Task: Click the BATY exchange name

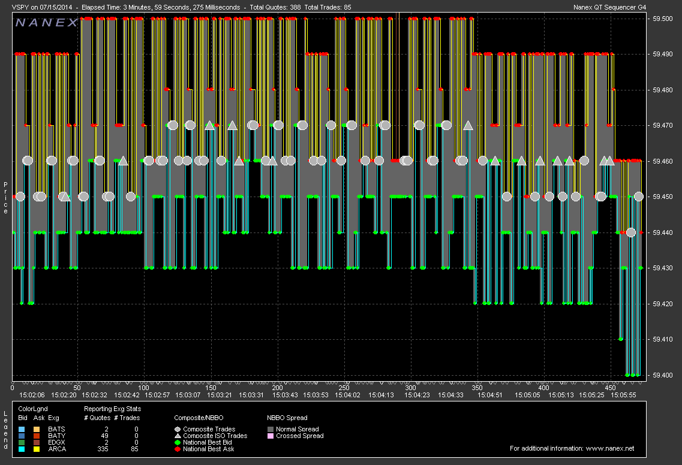Action: pyautogui.click(x=56, y=436)
